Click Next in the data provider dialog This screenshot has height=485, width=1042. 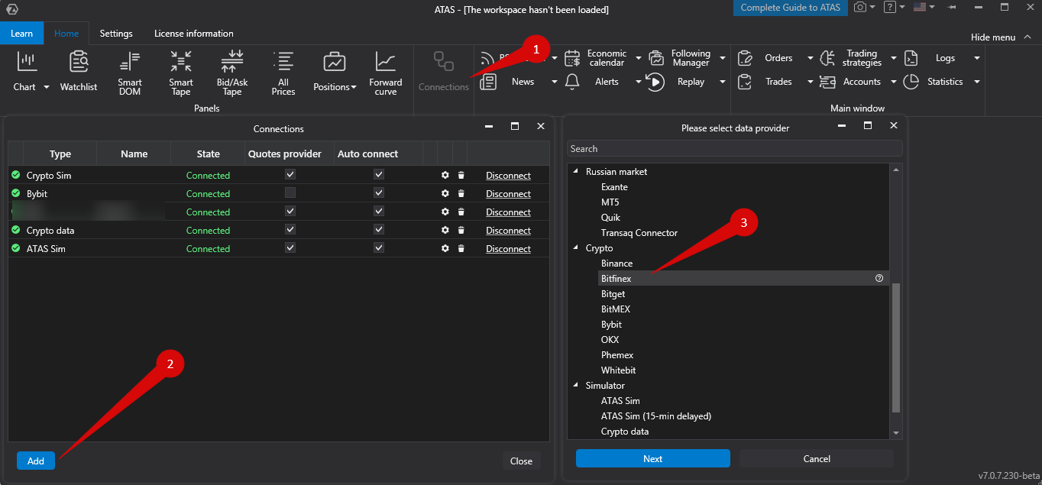tap(653, 458)
